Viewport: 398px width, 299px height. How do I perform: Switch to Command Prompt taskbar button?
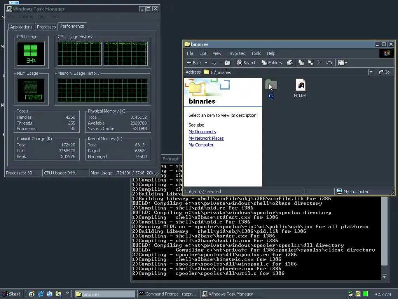[x=168, y=294]
